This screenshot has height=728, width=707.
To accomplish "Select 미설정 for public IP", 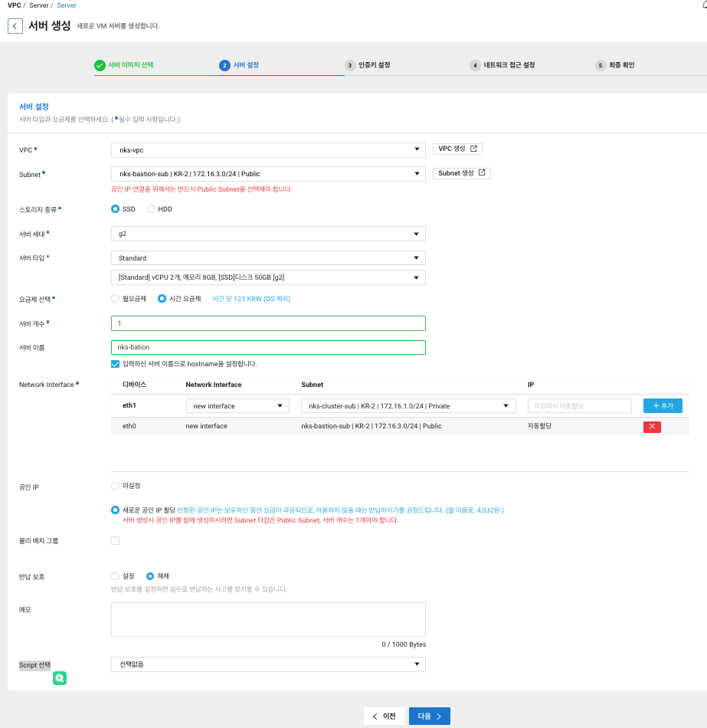I will pyautogui.click(x=115, y=486).
